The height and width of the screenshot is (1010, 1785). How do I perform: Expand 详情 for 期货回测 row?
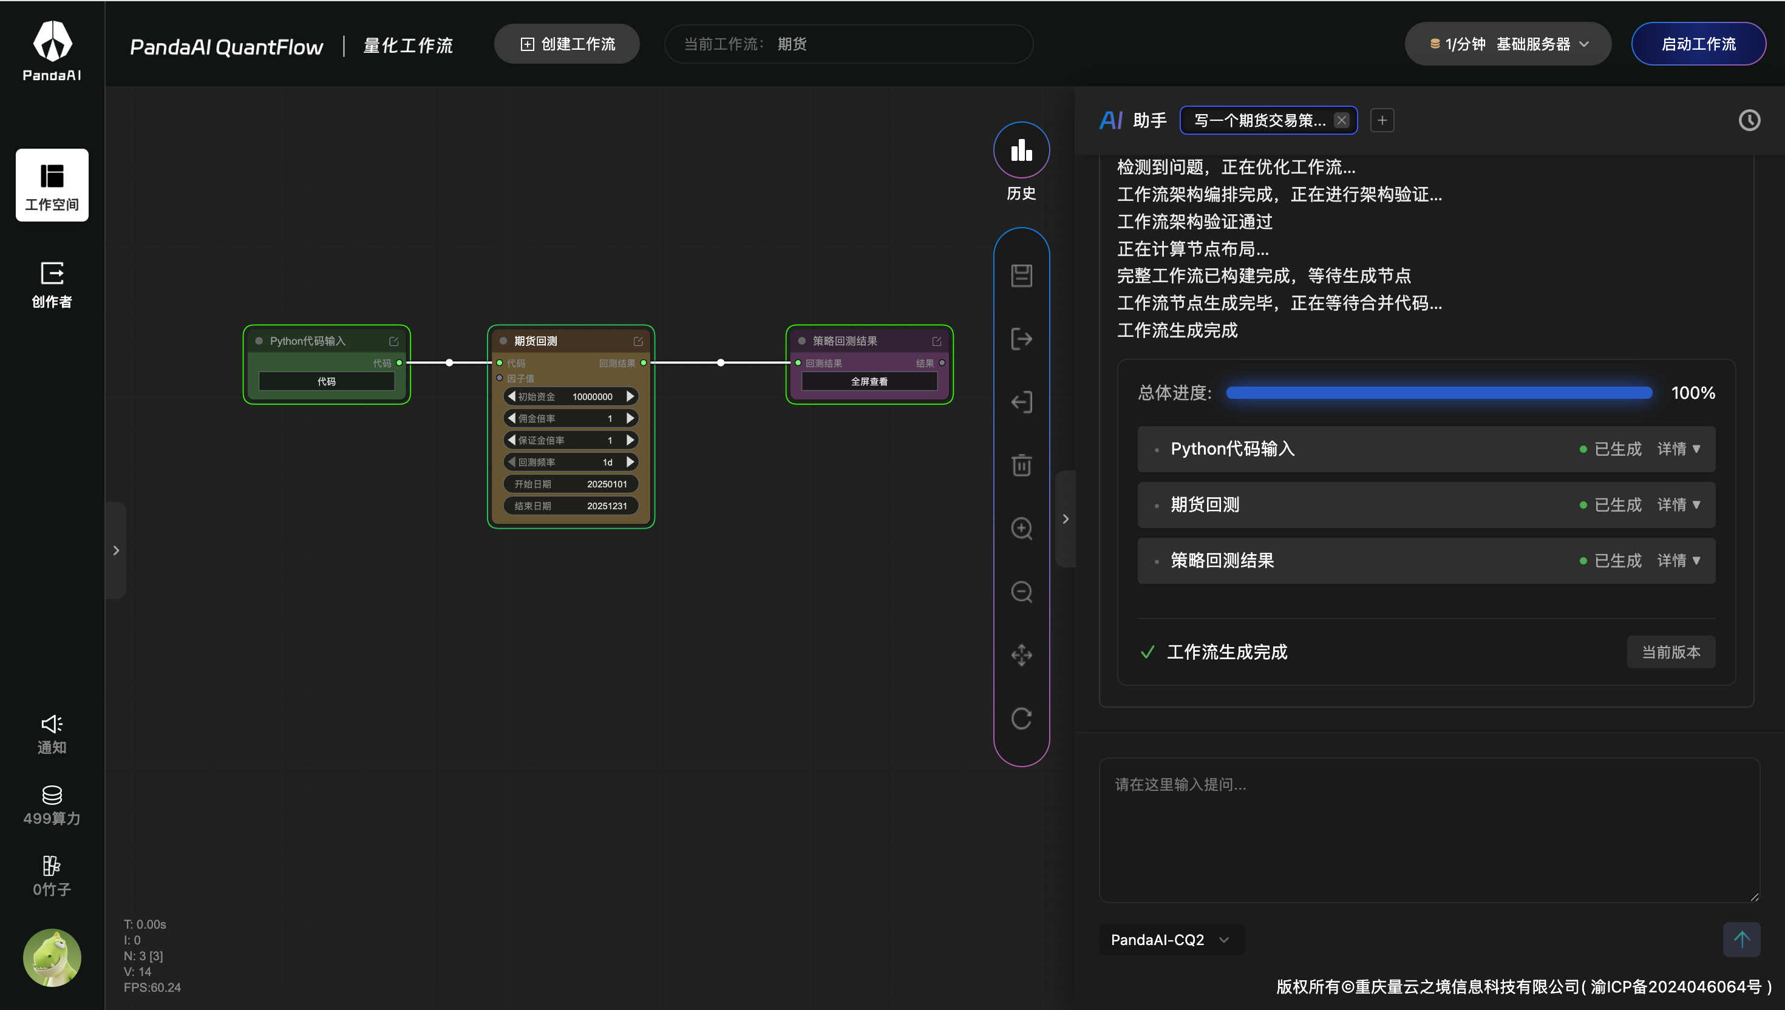click(1679, 504)
